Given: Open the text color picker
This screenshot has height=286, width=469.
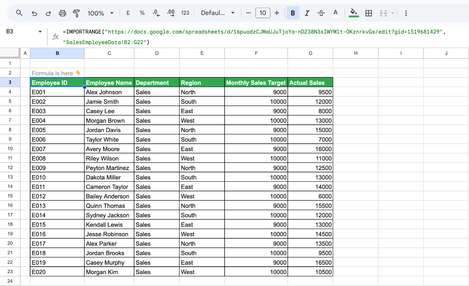Looking at the screenshot, I should (x=335, y=13).
